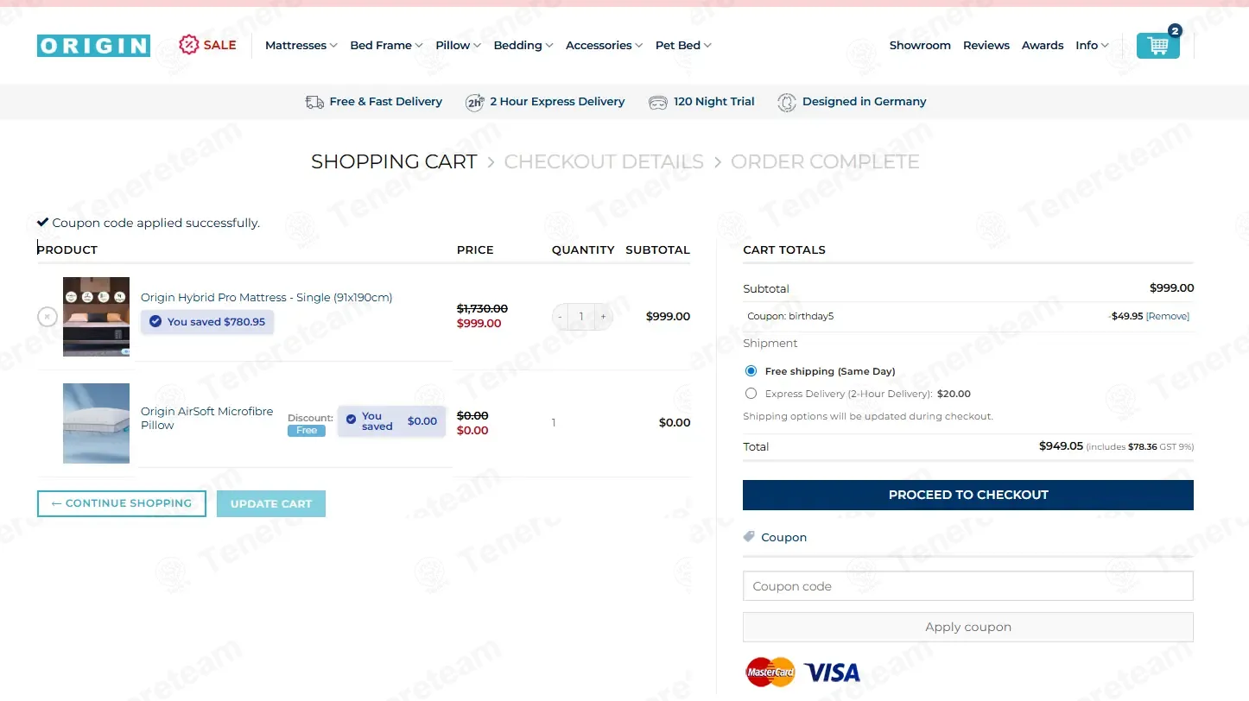Click the red $999.00 mattress price
Viewport: 1249px width, 701px height.
[x=479, y=323]
